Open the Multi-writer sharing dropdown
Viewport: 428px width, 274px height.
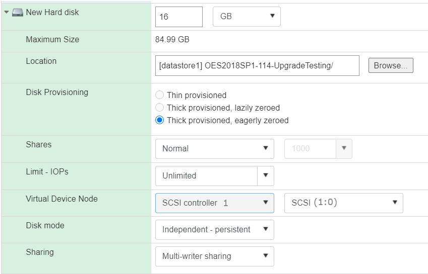pos(214,256)
